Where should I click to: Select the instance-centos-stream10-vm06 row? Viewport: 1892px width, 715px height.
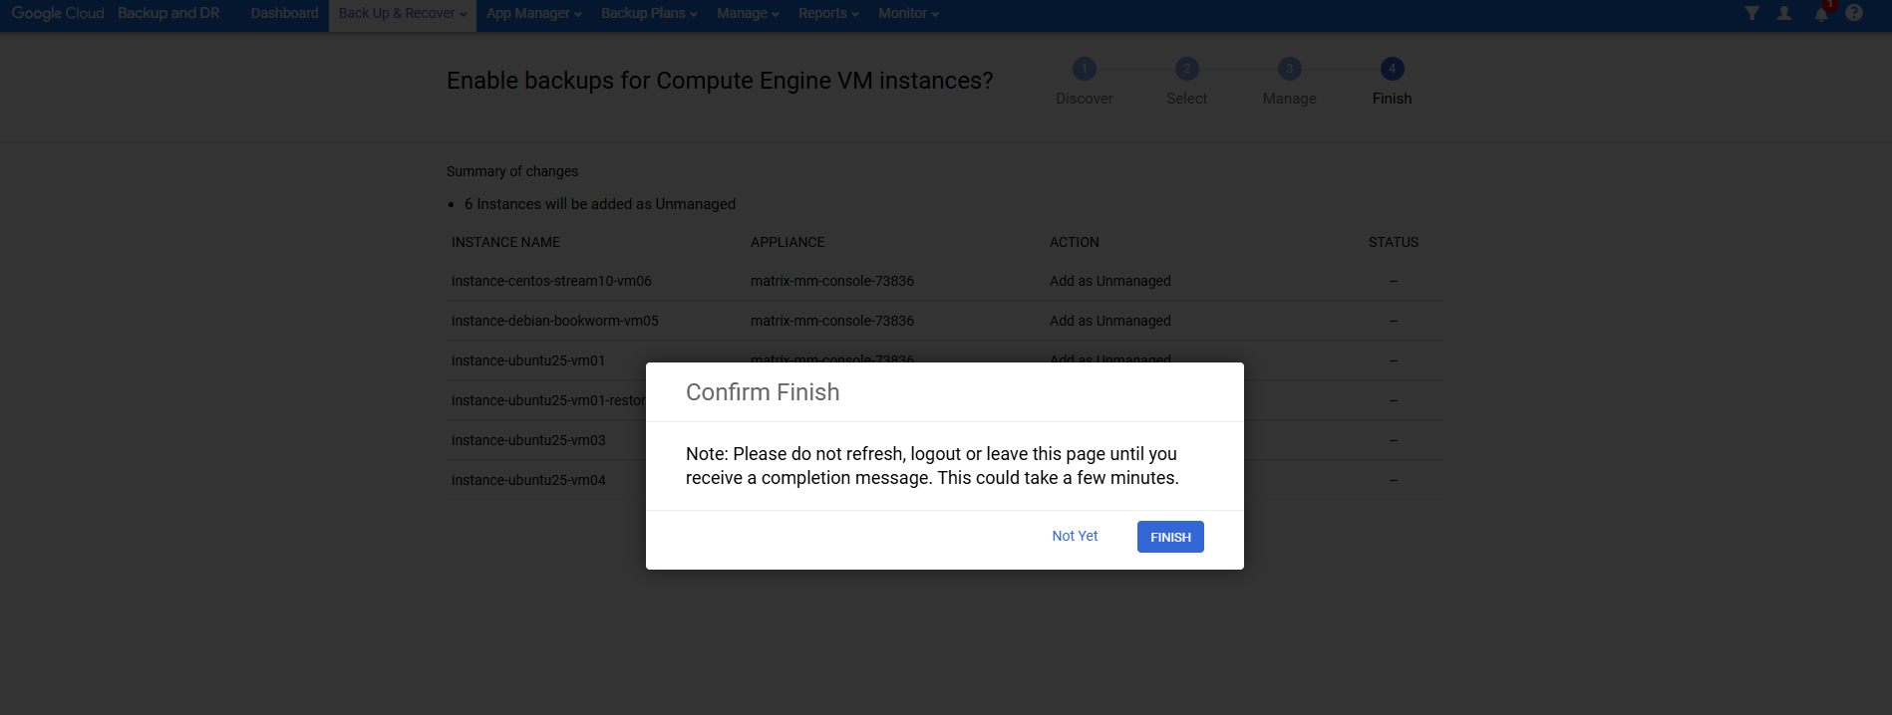[x=551, y=281]
